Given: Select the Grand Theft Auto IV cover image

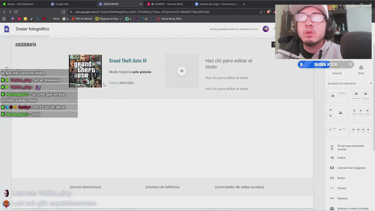Looking at the screenshot, I should 85,71.
